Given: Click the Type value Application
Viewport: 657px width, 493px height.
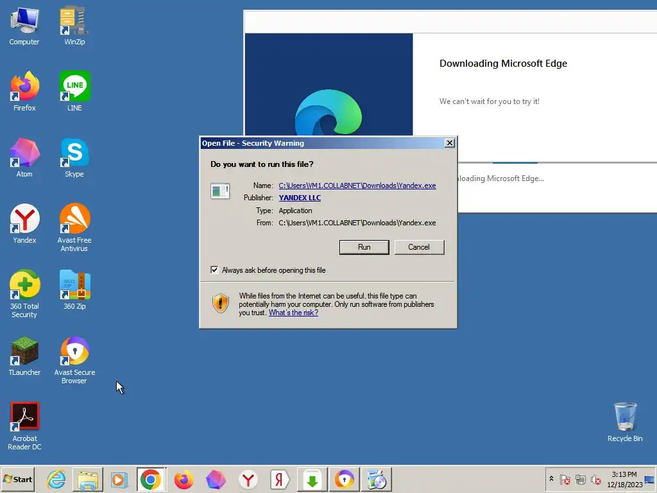Looking at the screenshot, I should pos(295,211).
